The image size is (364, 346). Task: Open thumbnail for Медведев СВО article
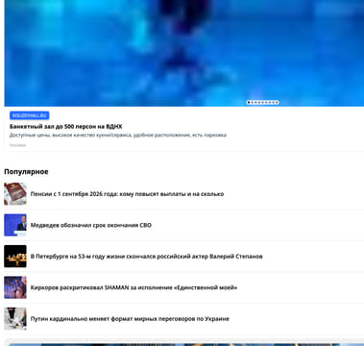(x=15, y=225)
